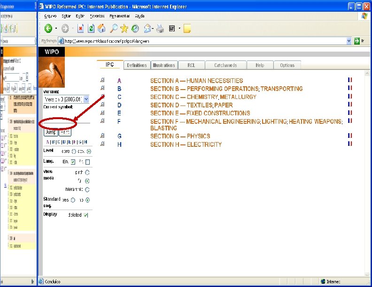Stop page loading with the red X
Viewport: 372px width, 287px height.
tap(80, 29)
